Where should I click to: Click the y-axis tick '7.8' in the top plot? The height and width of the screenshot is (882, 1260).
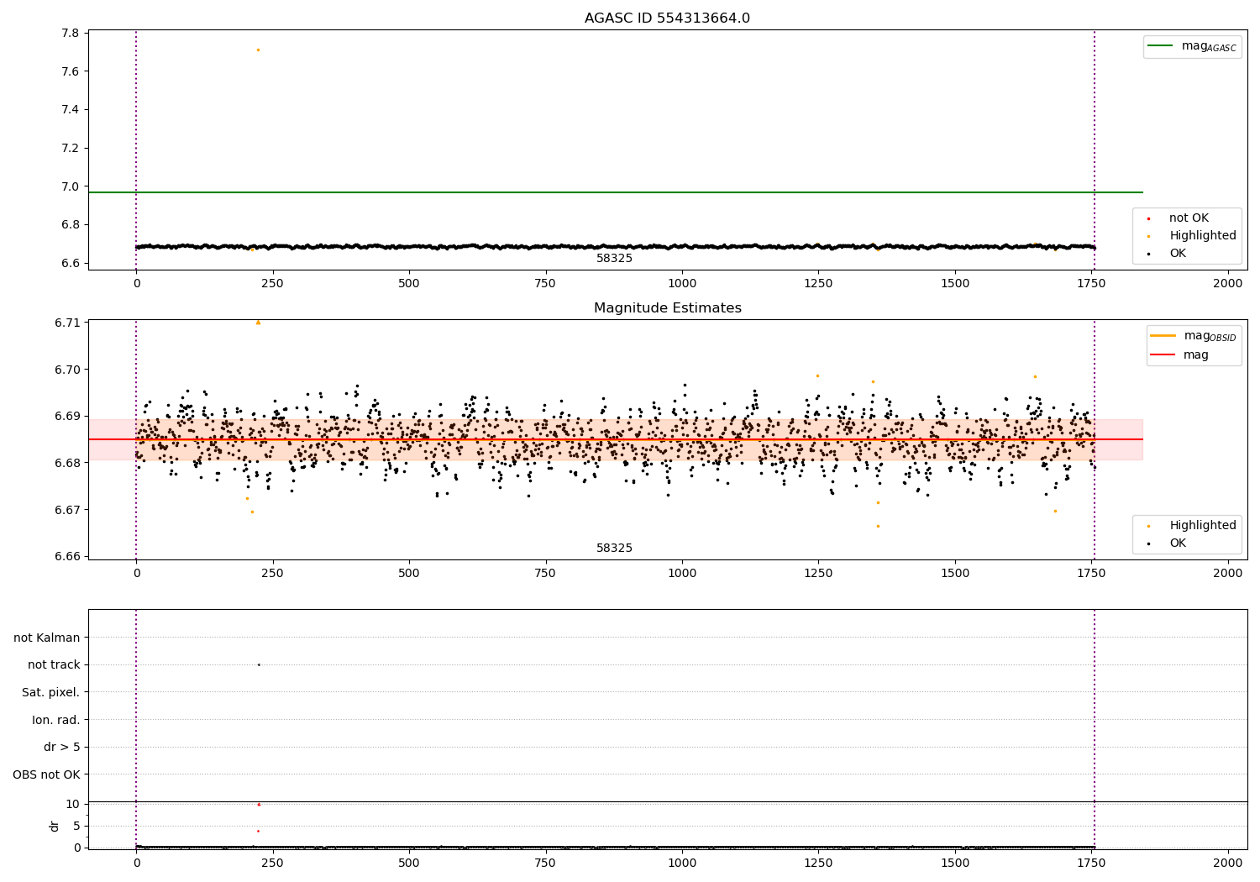click(71, 34)
